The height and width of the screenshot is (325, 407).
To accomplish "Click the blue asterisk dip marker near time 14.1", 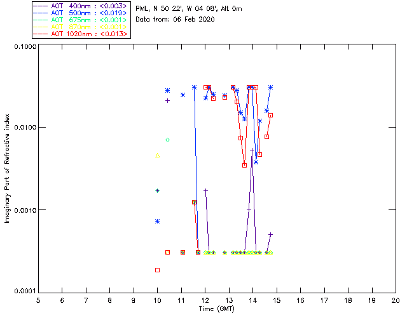I will (256, 162).
